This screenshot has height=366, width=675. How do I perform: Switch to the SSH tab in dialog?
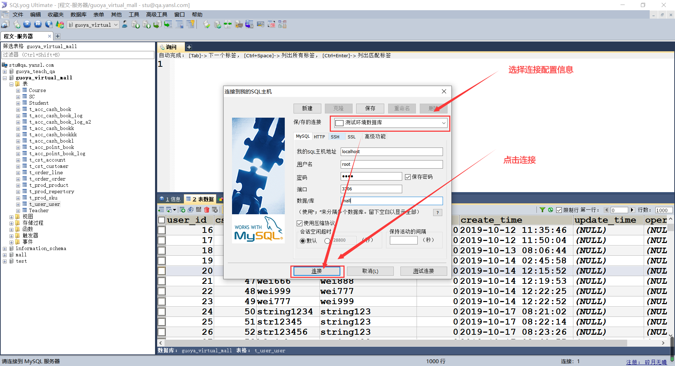point(335,137)
